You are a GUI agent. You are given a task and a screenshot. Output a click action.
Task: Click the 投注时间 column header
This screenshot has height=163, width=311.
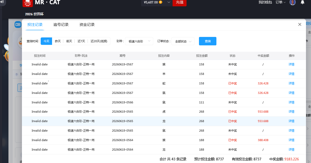tap(40, 56)
